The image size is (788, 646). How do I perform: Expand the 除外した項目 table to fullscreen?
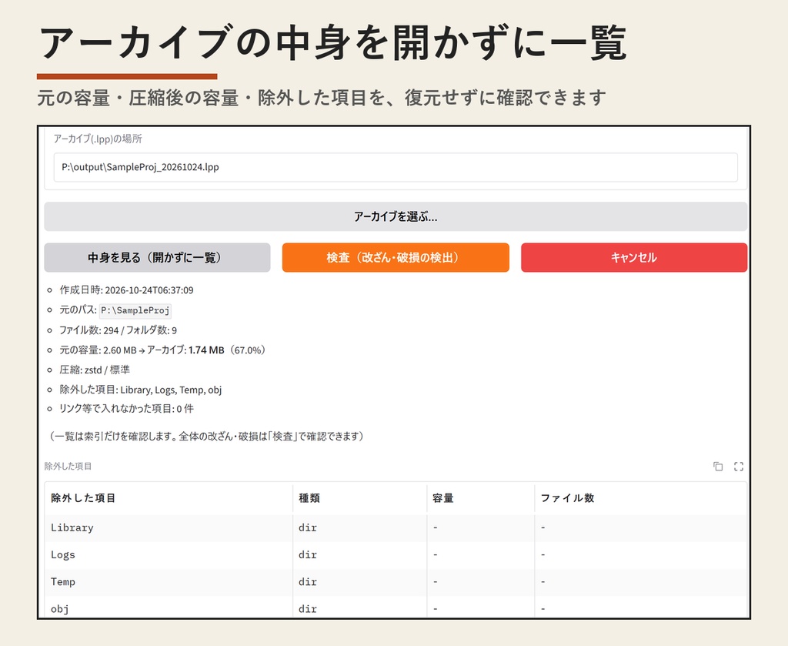738,467
